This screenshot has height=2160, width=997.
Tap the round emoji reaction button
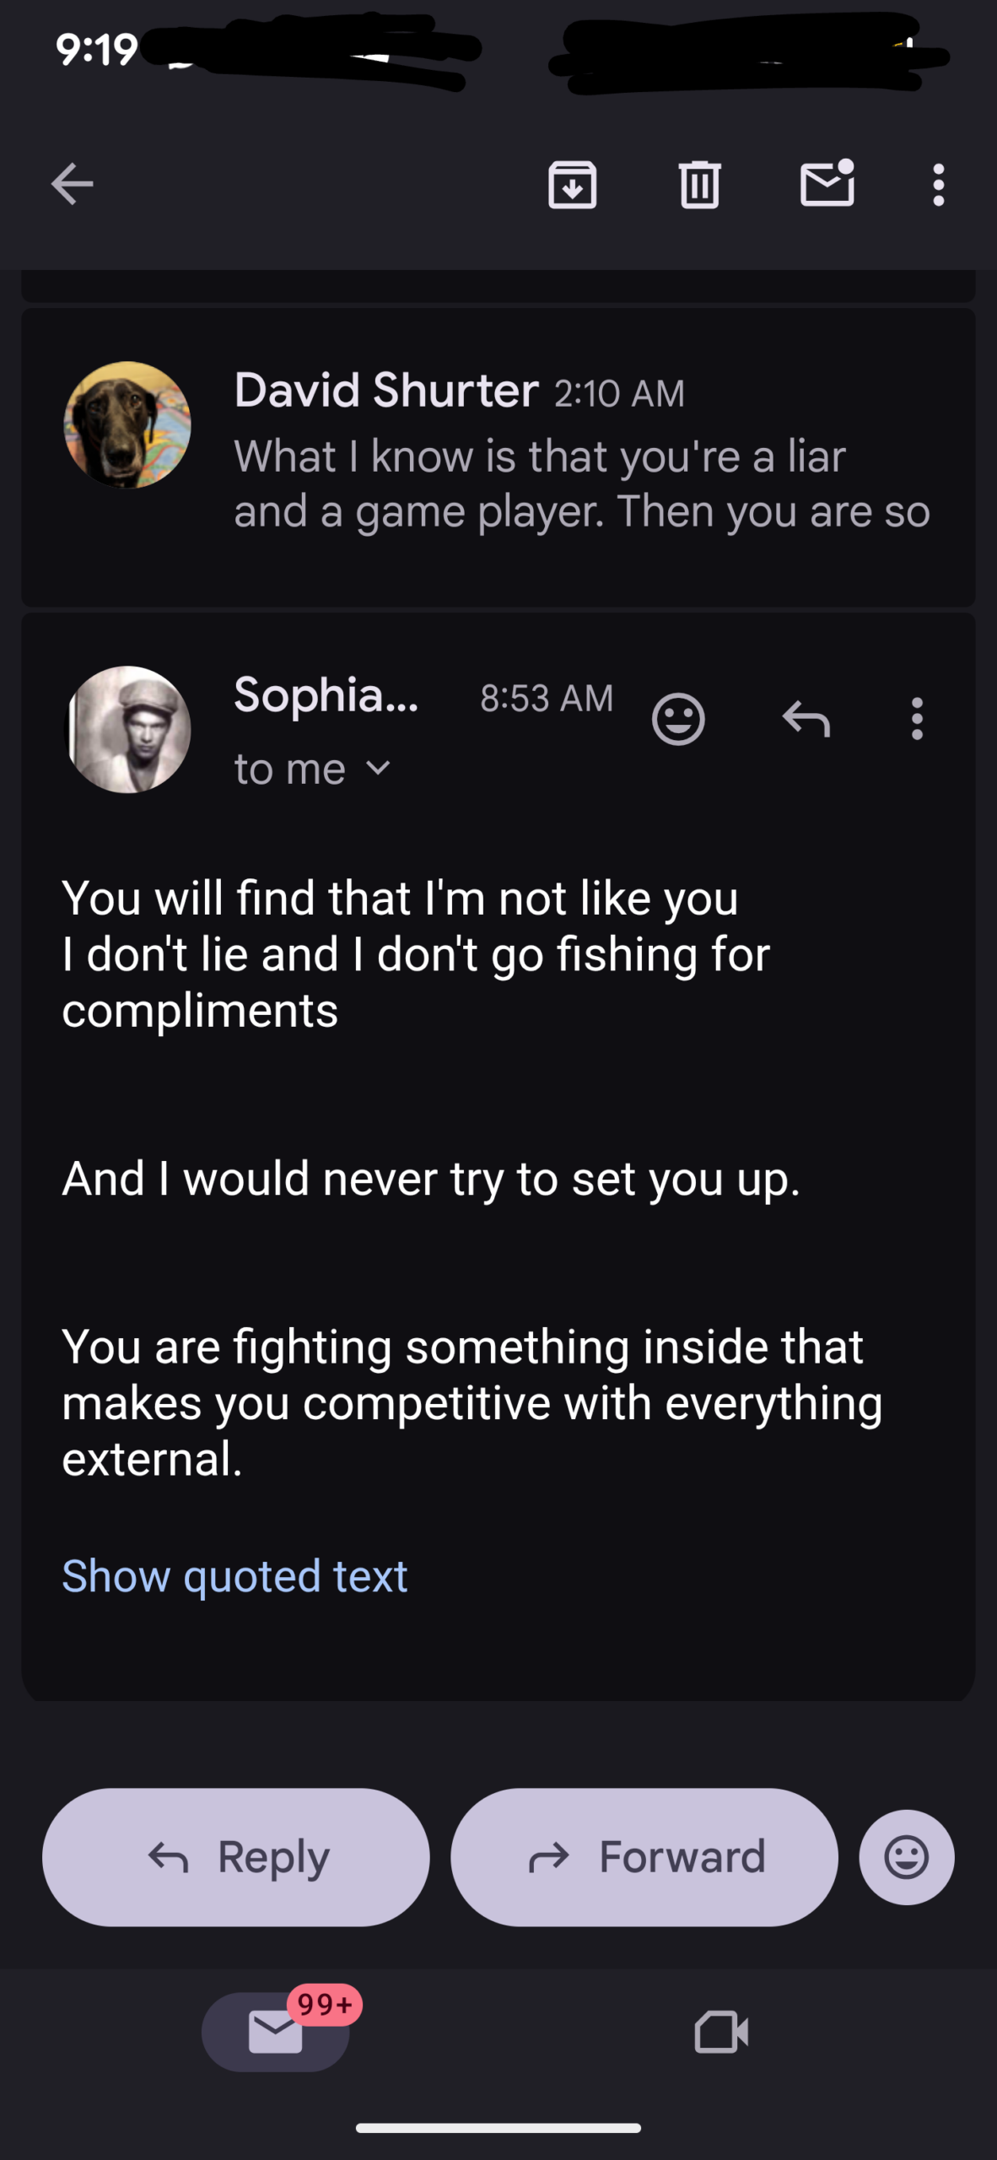click(907, 1856)
